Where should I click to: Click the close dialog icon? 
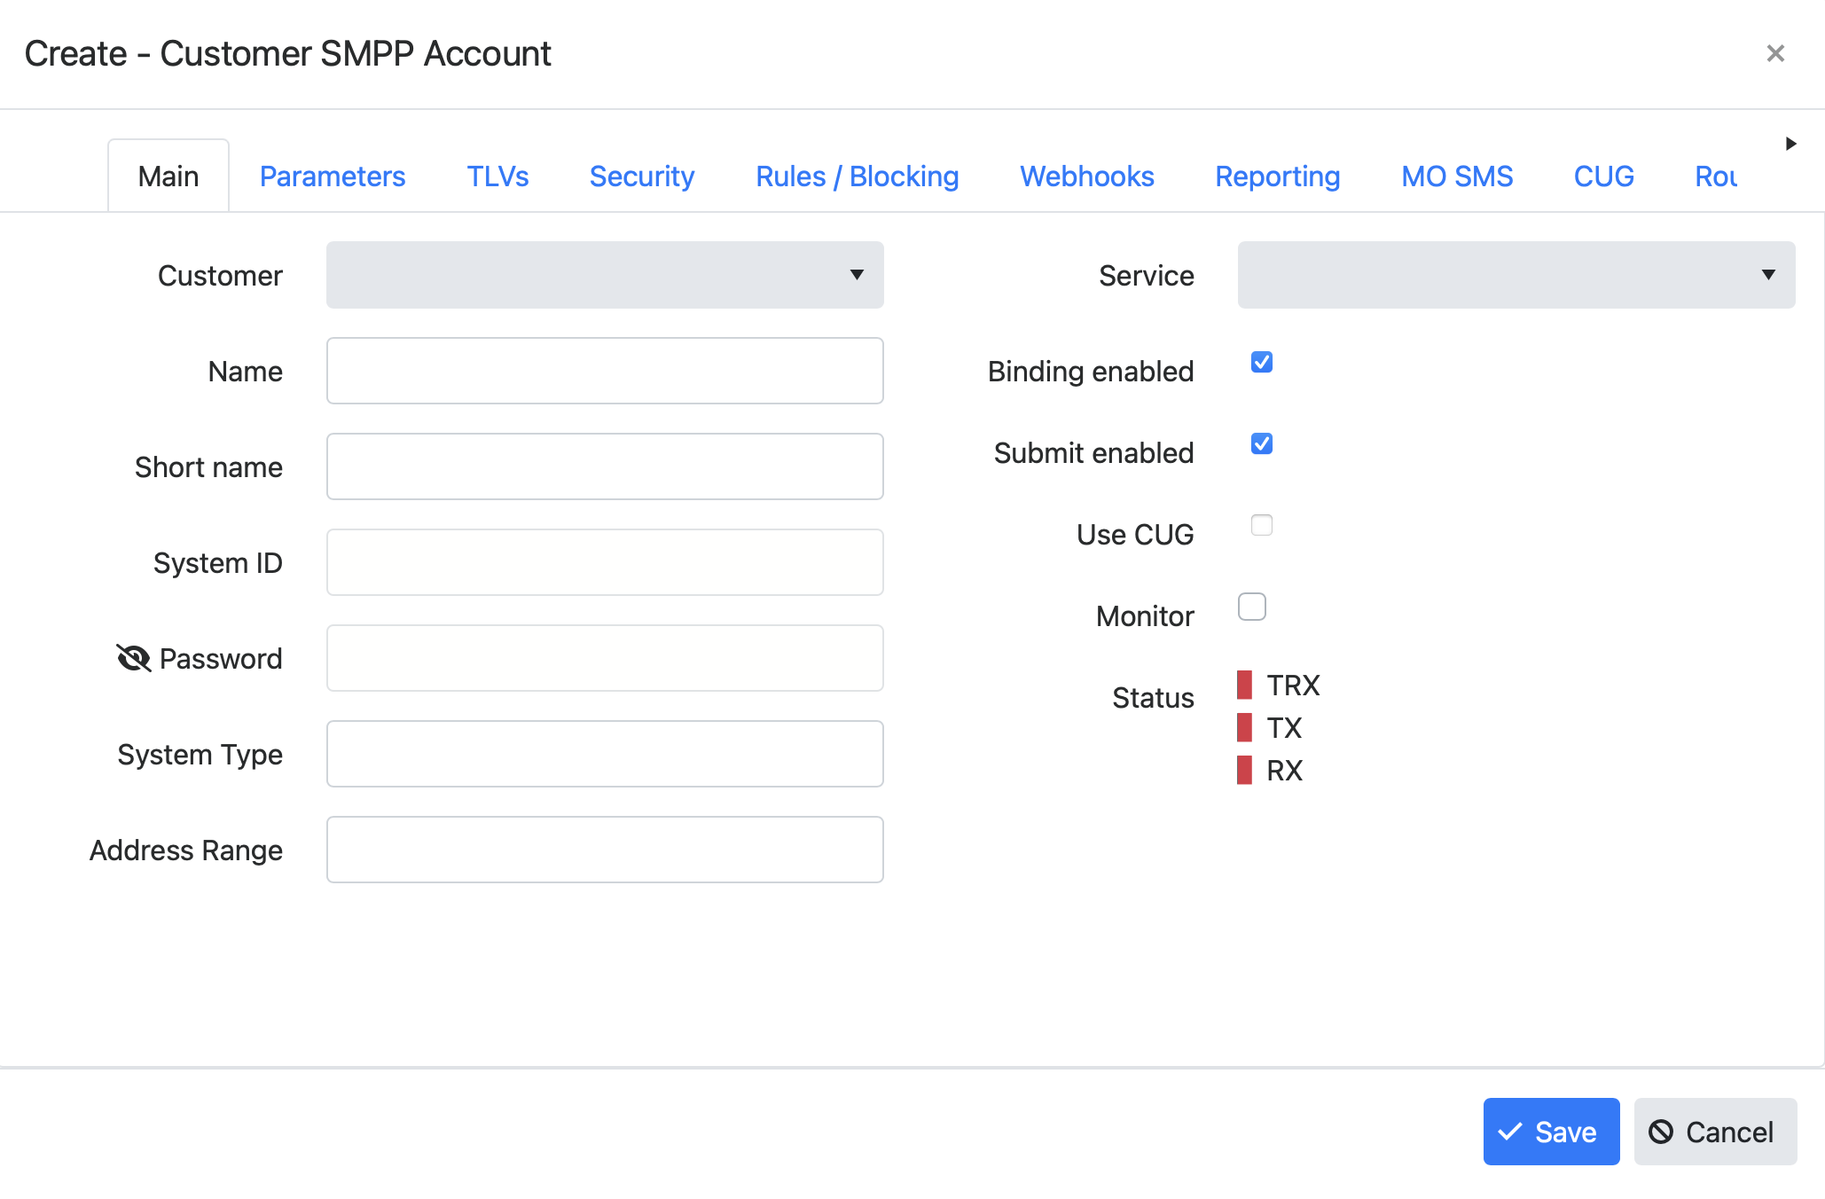(1775, 53)
